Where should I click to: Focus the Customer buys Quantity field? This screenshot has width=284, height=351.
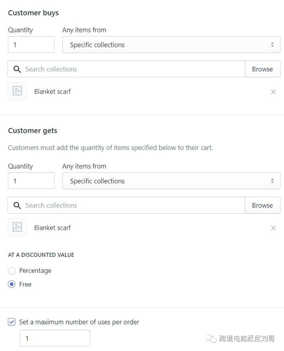click(x=31, y=45)
